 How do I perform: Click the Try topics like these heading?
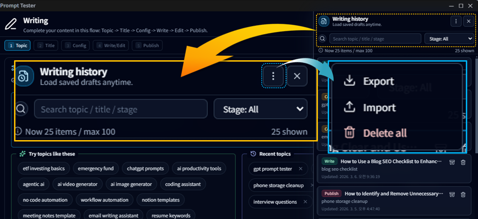tap(52, 154)
